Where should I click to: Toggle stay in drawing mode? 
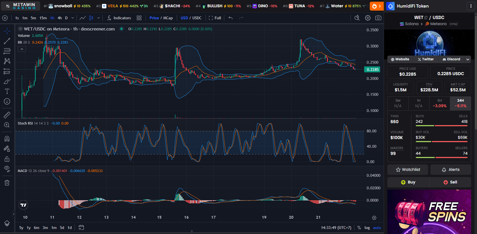click(7, 149)
